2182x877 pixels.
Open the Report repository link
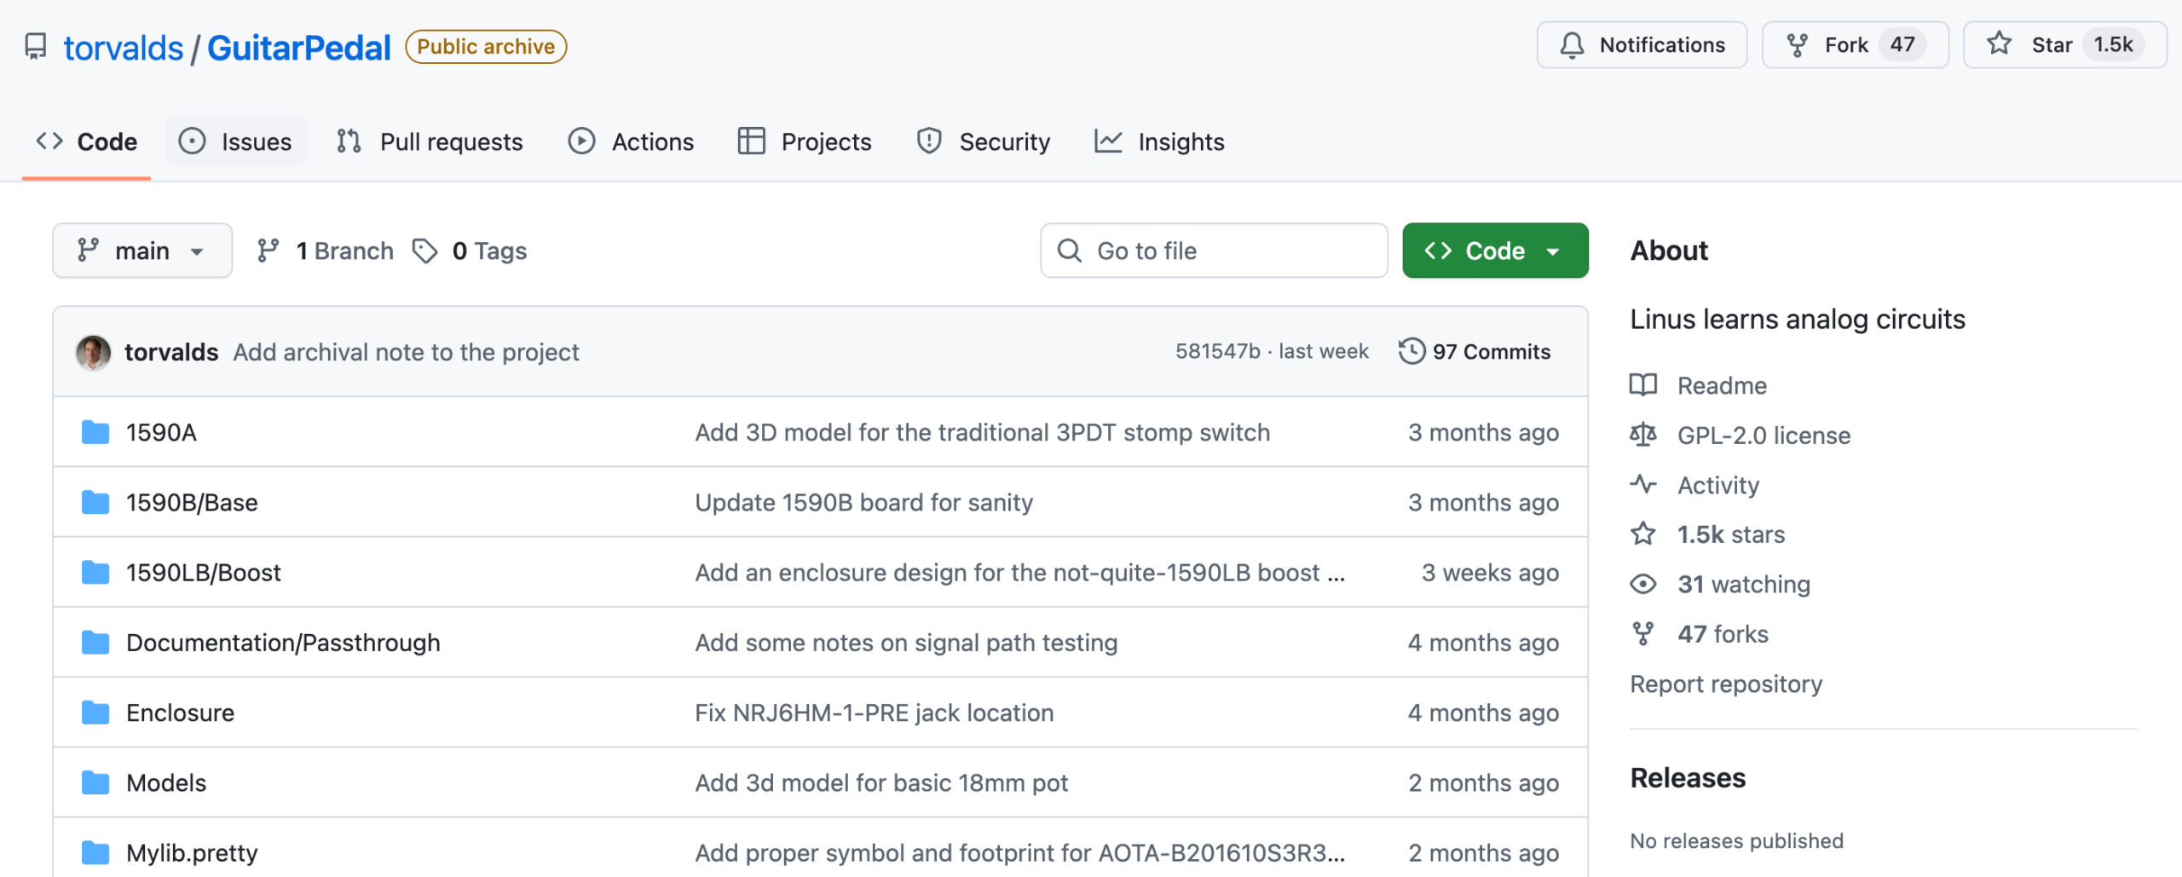(x=1725, y=684)
